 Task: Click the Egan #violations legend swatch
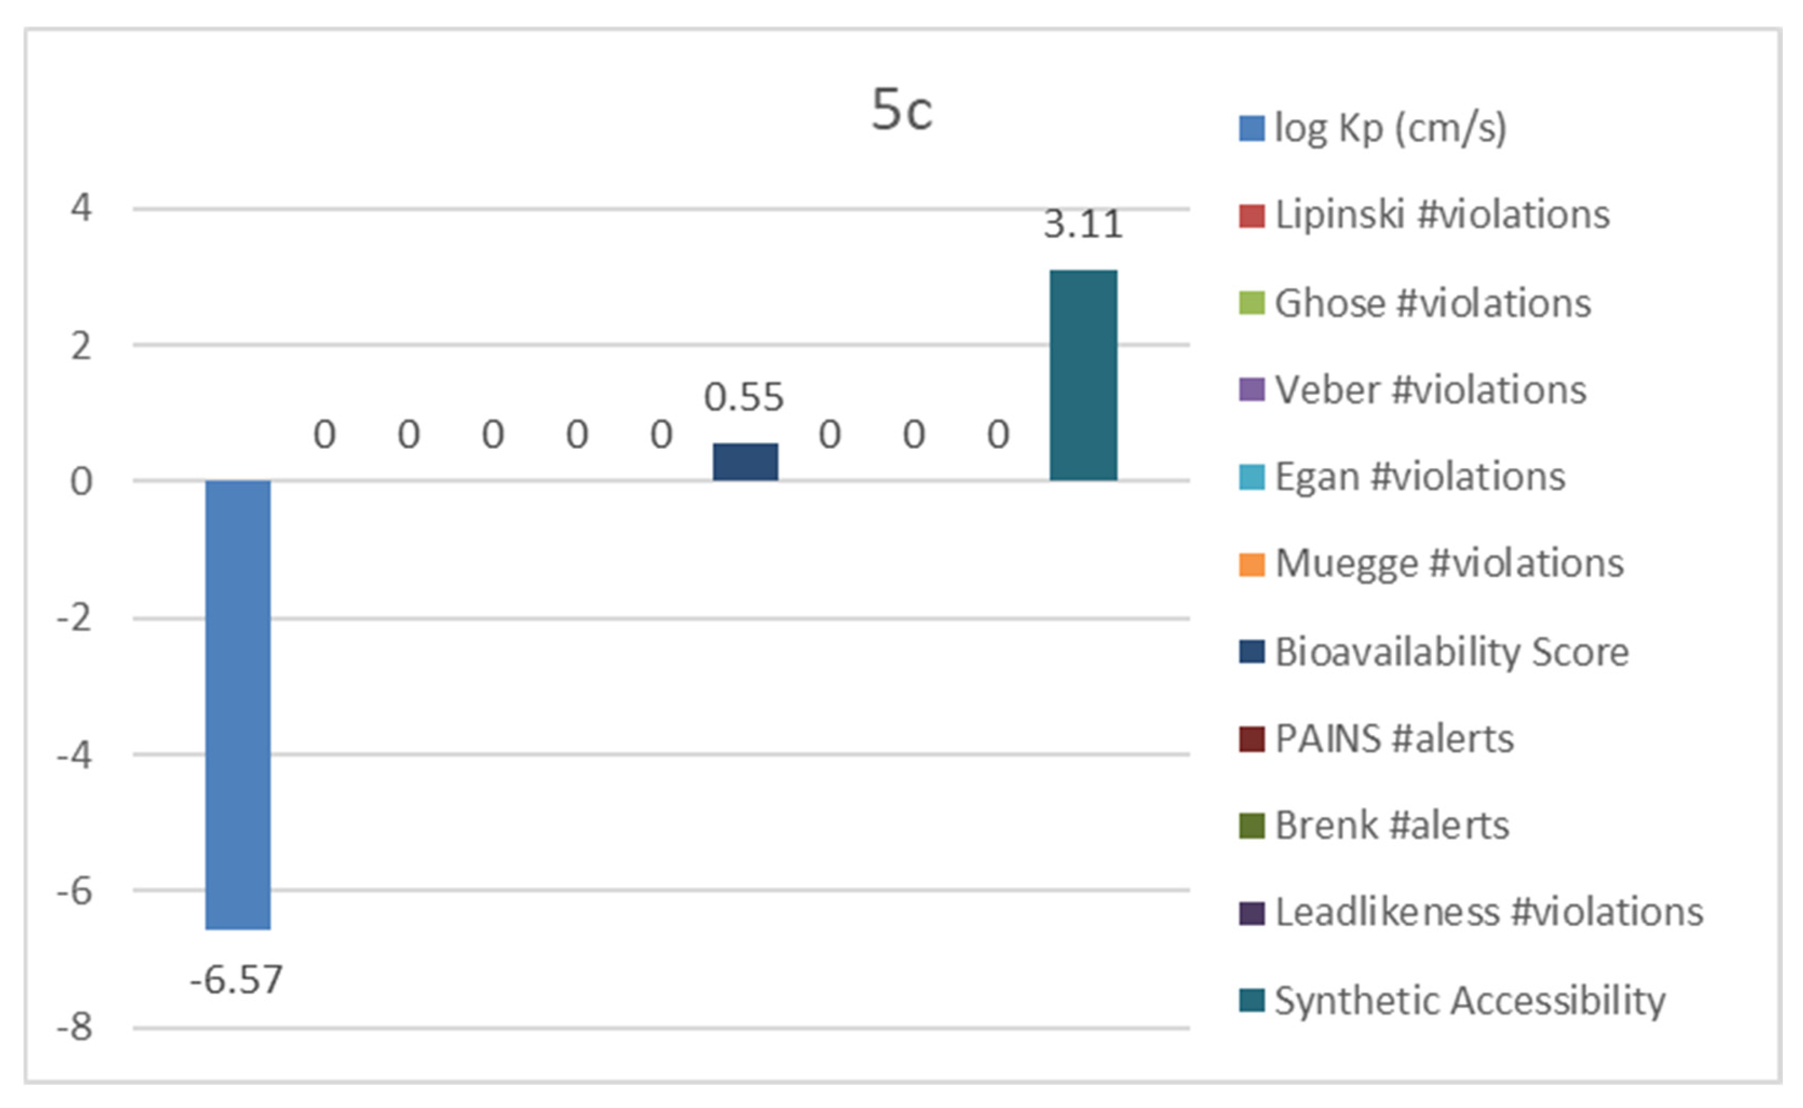tap(1251, 477)
